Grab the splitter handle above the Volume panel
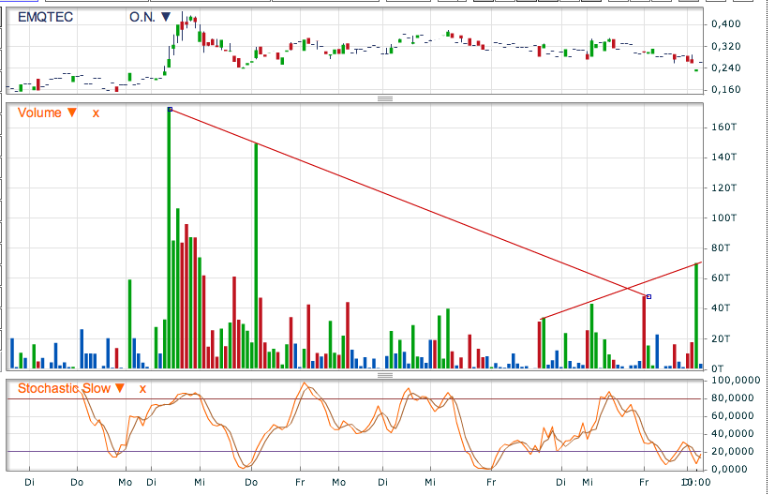The image size is (775, 495). click(385, 98)
